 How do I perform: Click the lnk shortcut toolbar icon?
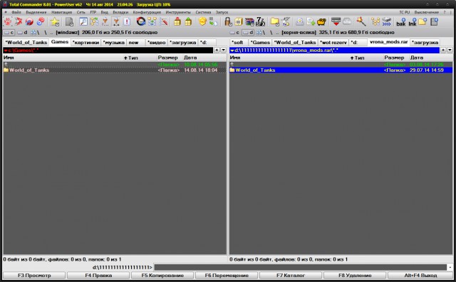[x=413, y=22]
